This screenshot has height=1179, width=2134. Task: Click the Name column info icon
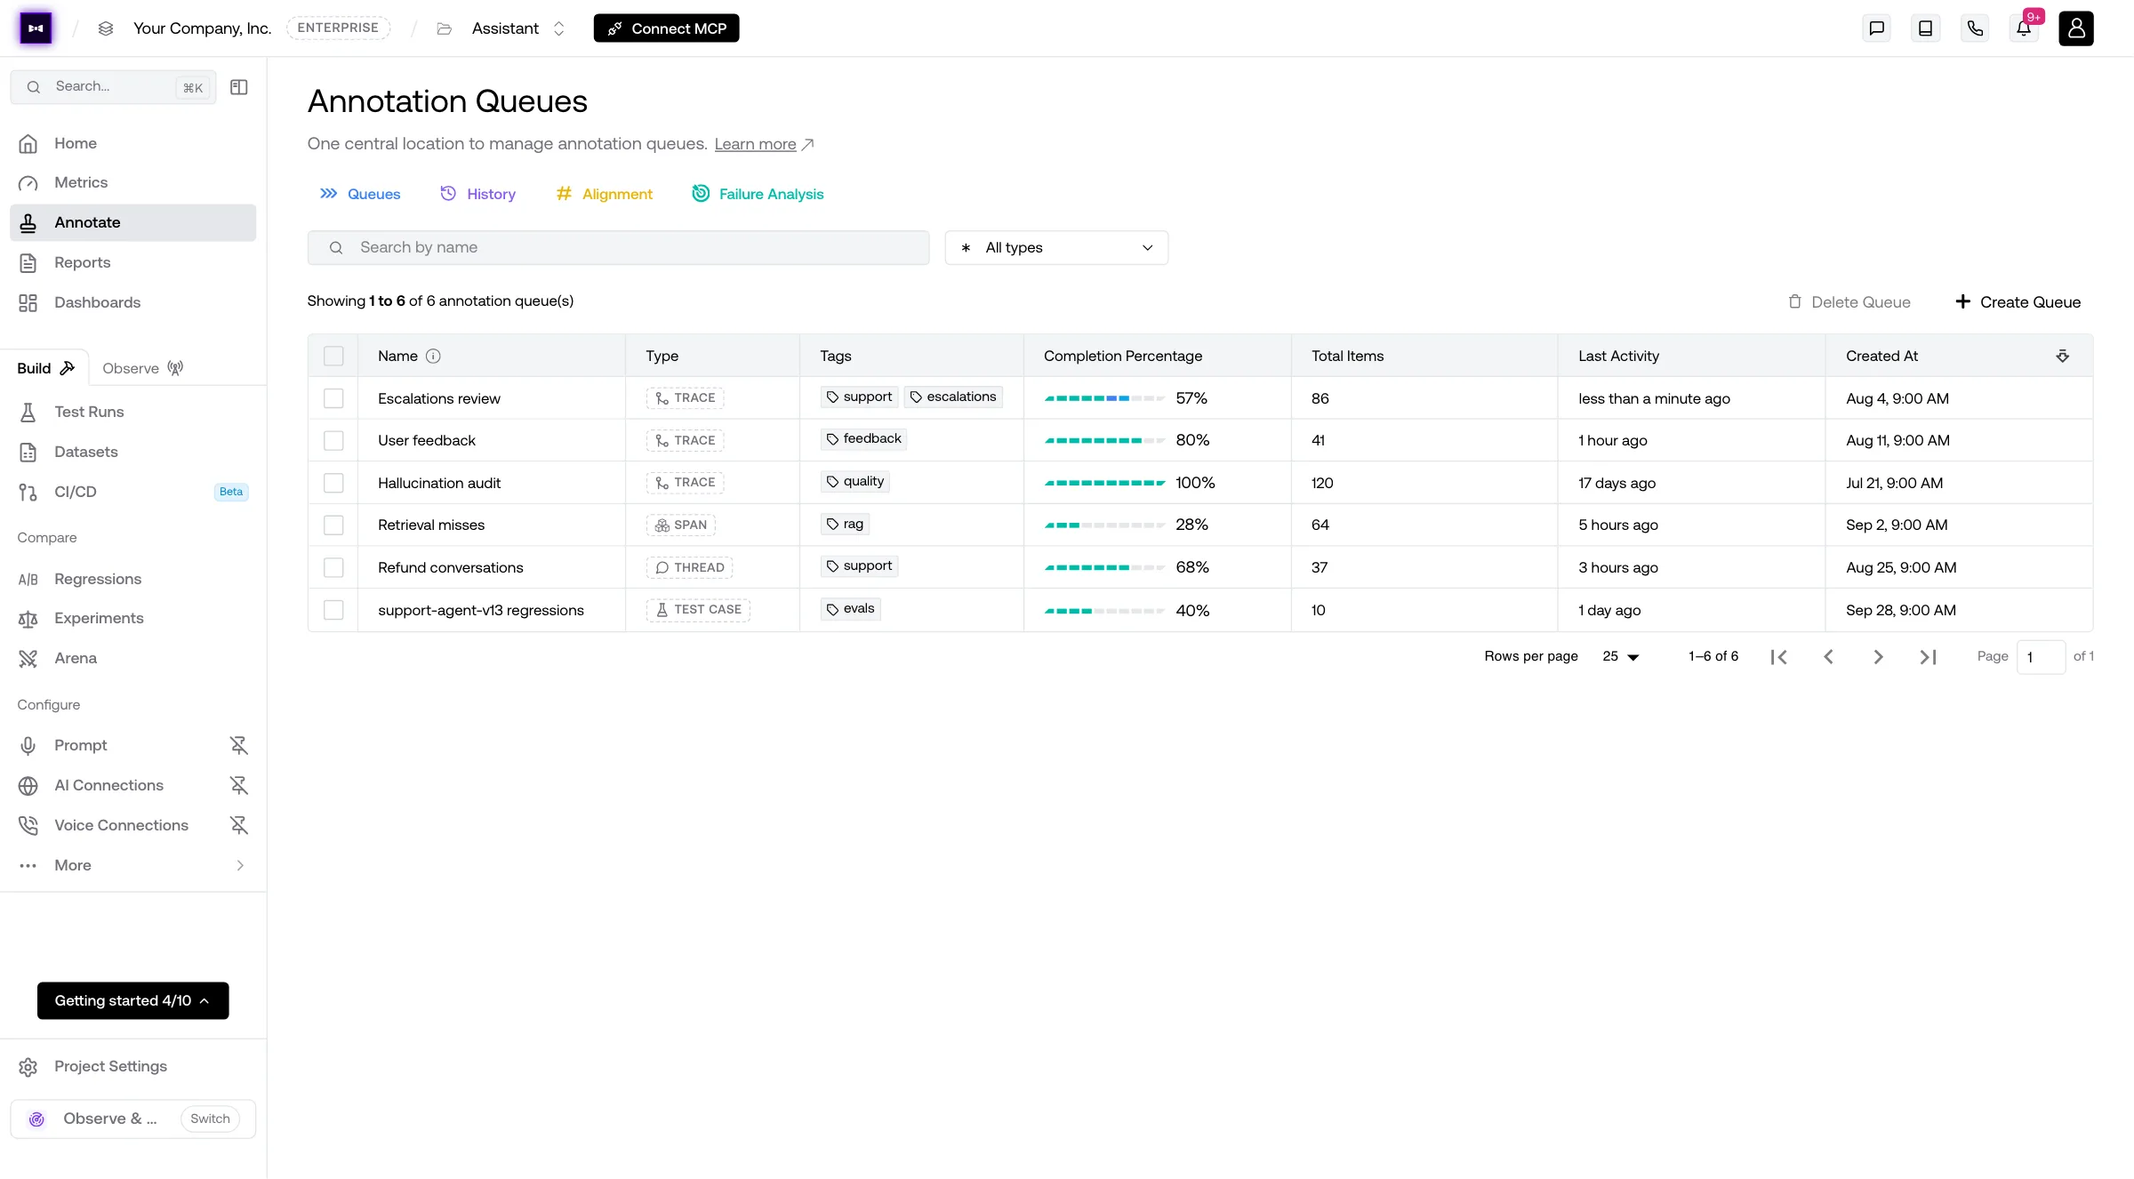[x=433, y=356]
